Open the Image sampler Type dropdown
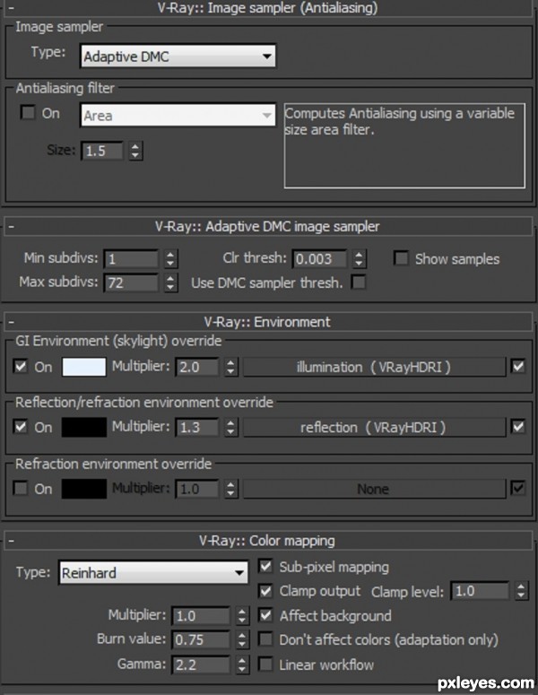 [x=178, y=56]
